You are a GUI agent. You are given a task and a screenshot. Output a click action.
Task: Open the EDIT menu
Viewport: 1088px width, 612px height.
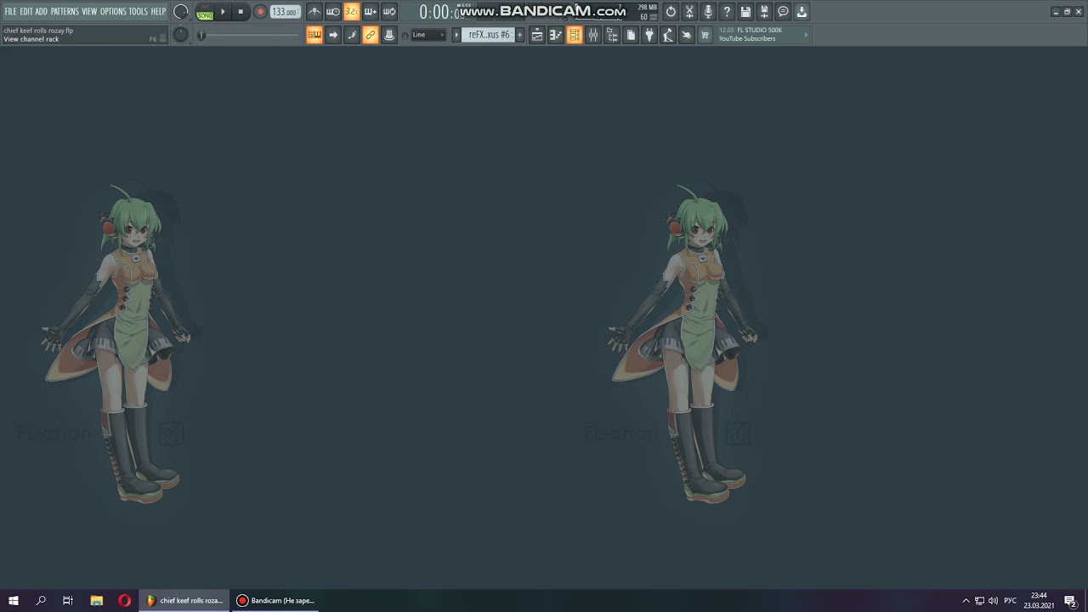pos(26,12)
